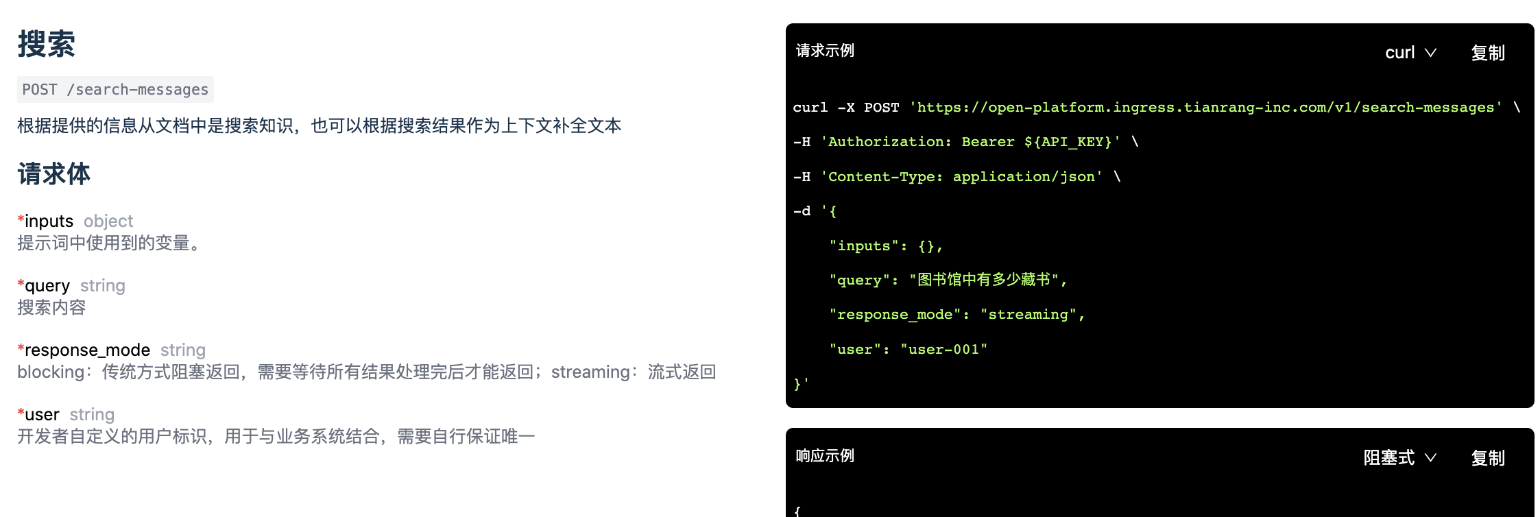The image size is (1540, 517).
Task: Click the closing }' line of request
Action: pyautogui.click(x=801, y=384)
